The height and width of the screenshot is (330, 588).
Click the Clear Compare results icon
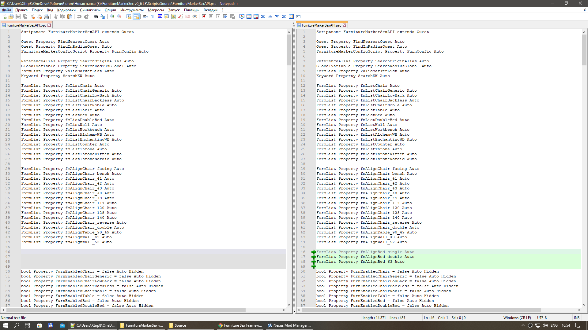tap(256, 16)
